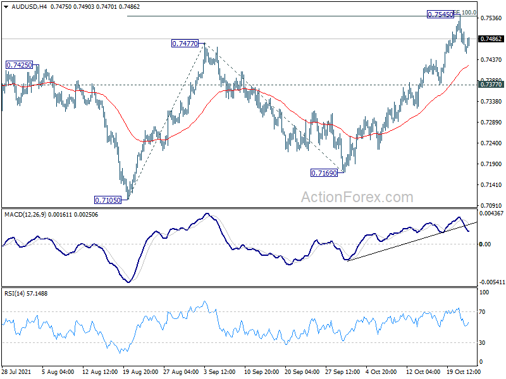
Task: Click the 3 Sep 12:00 time label
Action: (x=219, y=372)
